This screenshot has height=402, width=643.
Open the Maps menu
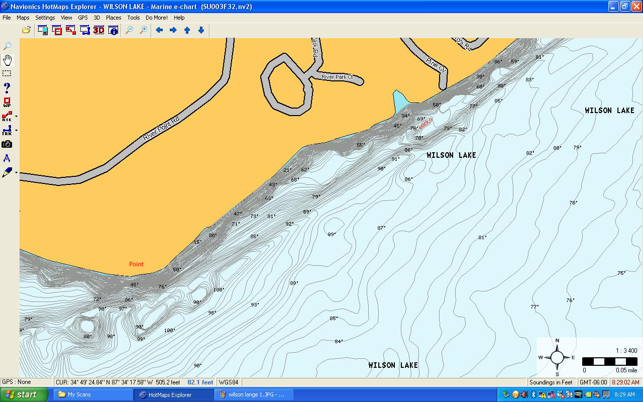point(23,18)
